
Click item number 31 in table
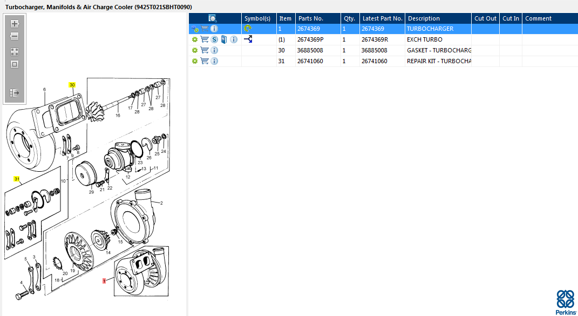tap(281, 61)
